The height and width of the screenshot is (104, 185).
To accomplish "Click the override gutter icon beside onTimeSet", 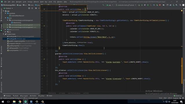I will pos(44,26).
